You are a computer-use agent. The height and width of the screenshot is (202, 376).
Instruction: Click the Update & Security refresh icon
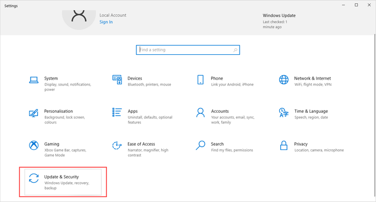click(33, 178)
